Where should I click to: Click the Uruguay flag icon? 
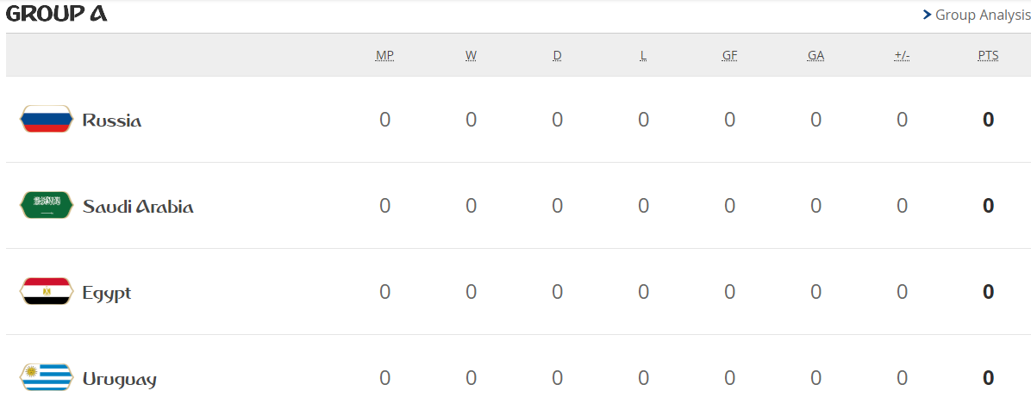46,377
